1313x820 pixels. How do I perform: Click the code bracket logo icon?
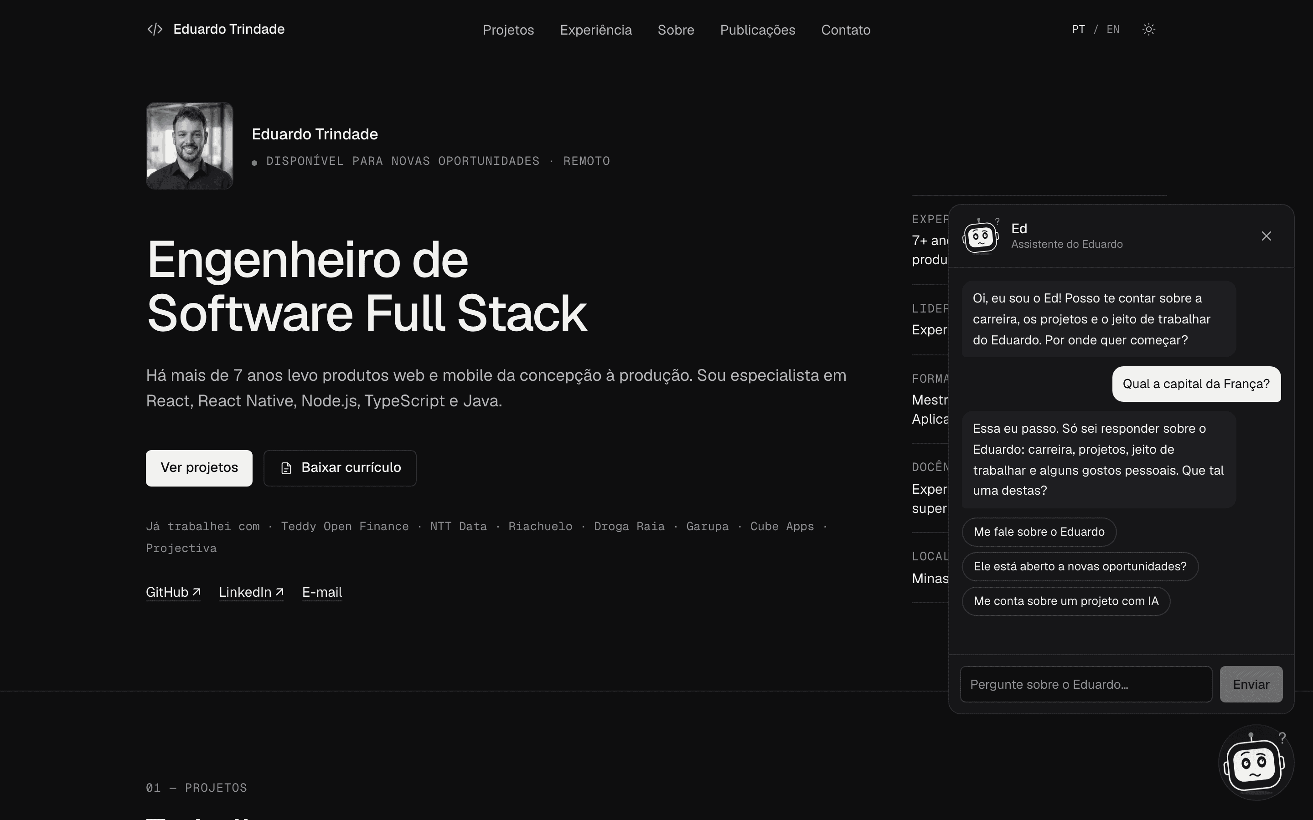[155, 29]
